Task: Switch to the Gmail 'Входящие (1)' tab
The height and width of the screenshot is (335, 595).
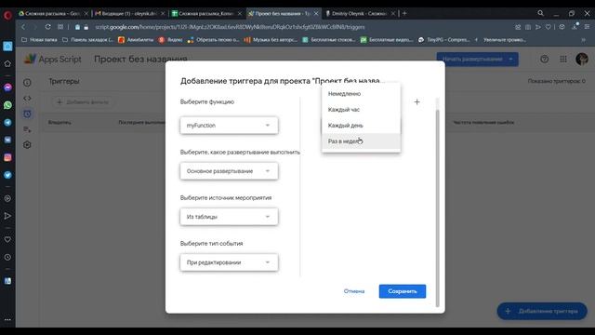Action: [130, 13]
